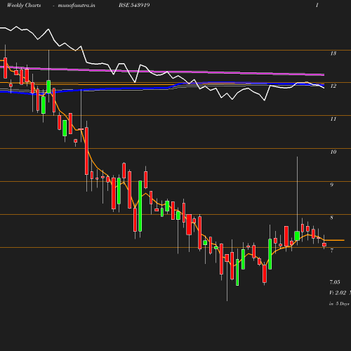Viewport: 351px width, 351px height.
Task: Click the price axis label 12
Action: [x=333, y=86]
